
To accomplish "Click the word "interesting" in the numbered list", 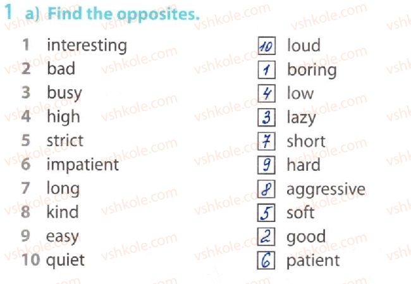I will (87, 46).
